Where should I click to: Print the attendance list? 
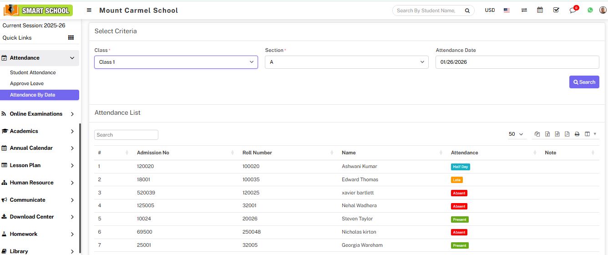click(577, 134)
